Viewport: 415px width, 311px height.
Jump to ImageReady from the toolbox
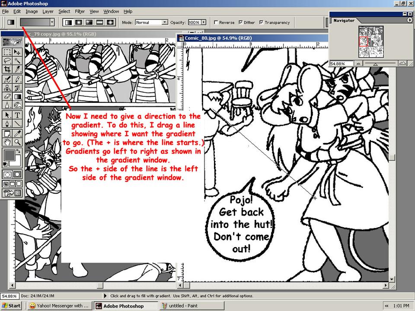12,193
